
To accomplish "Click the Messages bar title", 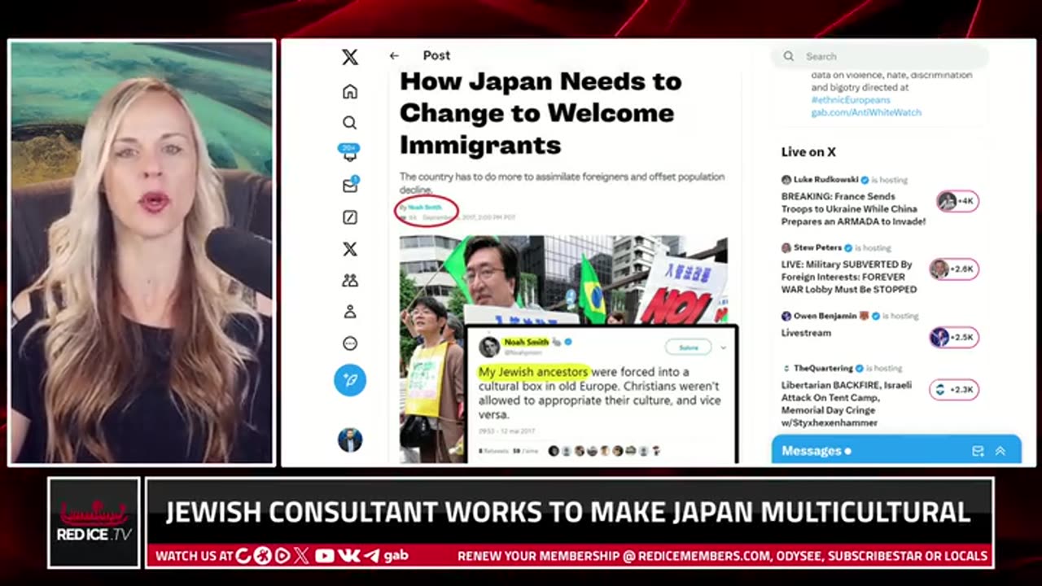I will click(812, 451).
